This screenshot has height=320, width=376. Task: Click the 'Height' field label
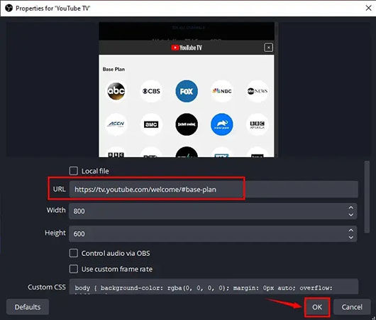point(55,233)
